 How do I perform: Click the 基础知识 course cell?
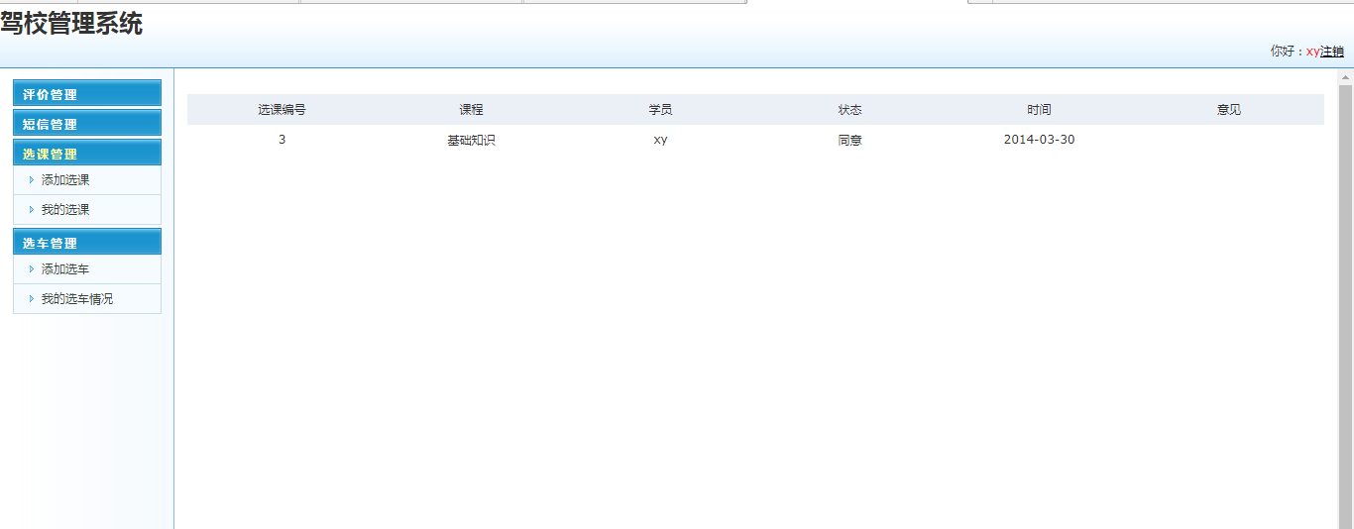pyautogui.click(x=471, y=141)
